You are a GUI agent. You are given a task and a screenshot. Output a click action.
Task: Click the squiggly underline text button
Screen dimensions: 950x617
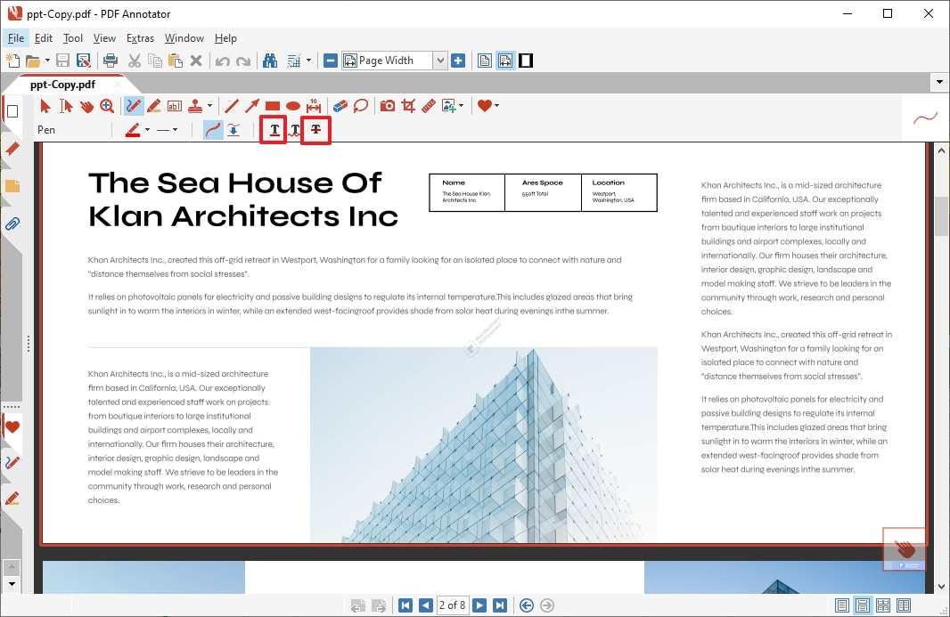coord(294,130)
